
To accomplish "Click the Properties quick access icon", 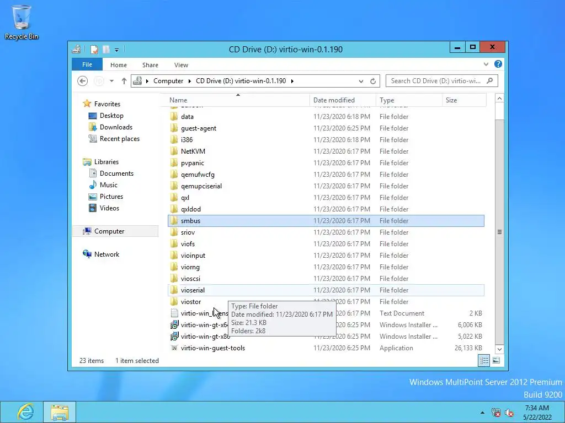I will click(94, 49).
